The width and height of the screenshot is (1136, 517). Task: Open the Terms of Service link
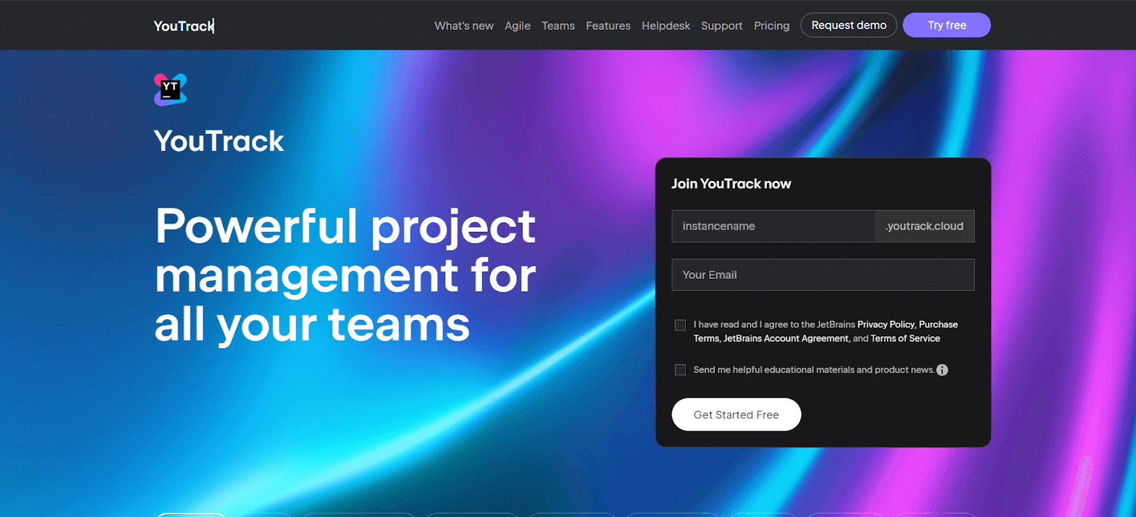pyautogui.click(x=905, y=338)
